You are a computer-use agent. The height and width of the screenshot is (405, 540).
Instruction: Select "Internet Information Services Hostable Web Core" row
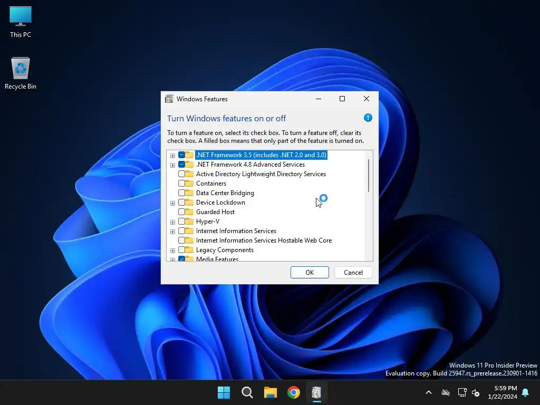(264, 240)
